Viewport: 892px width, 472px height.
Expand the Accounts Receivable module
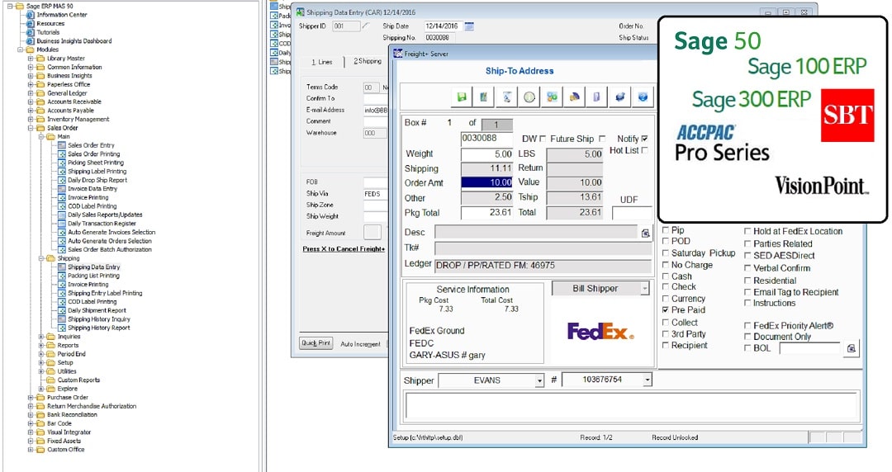point(31,101)
